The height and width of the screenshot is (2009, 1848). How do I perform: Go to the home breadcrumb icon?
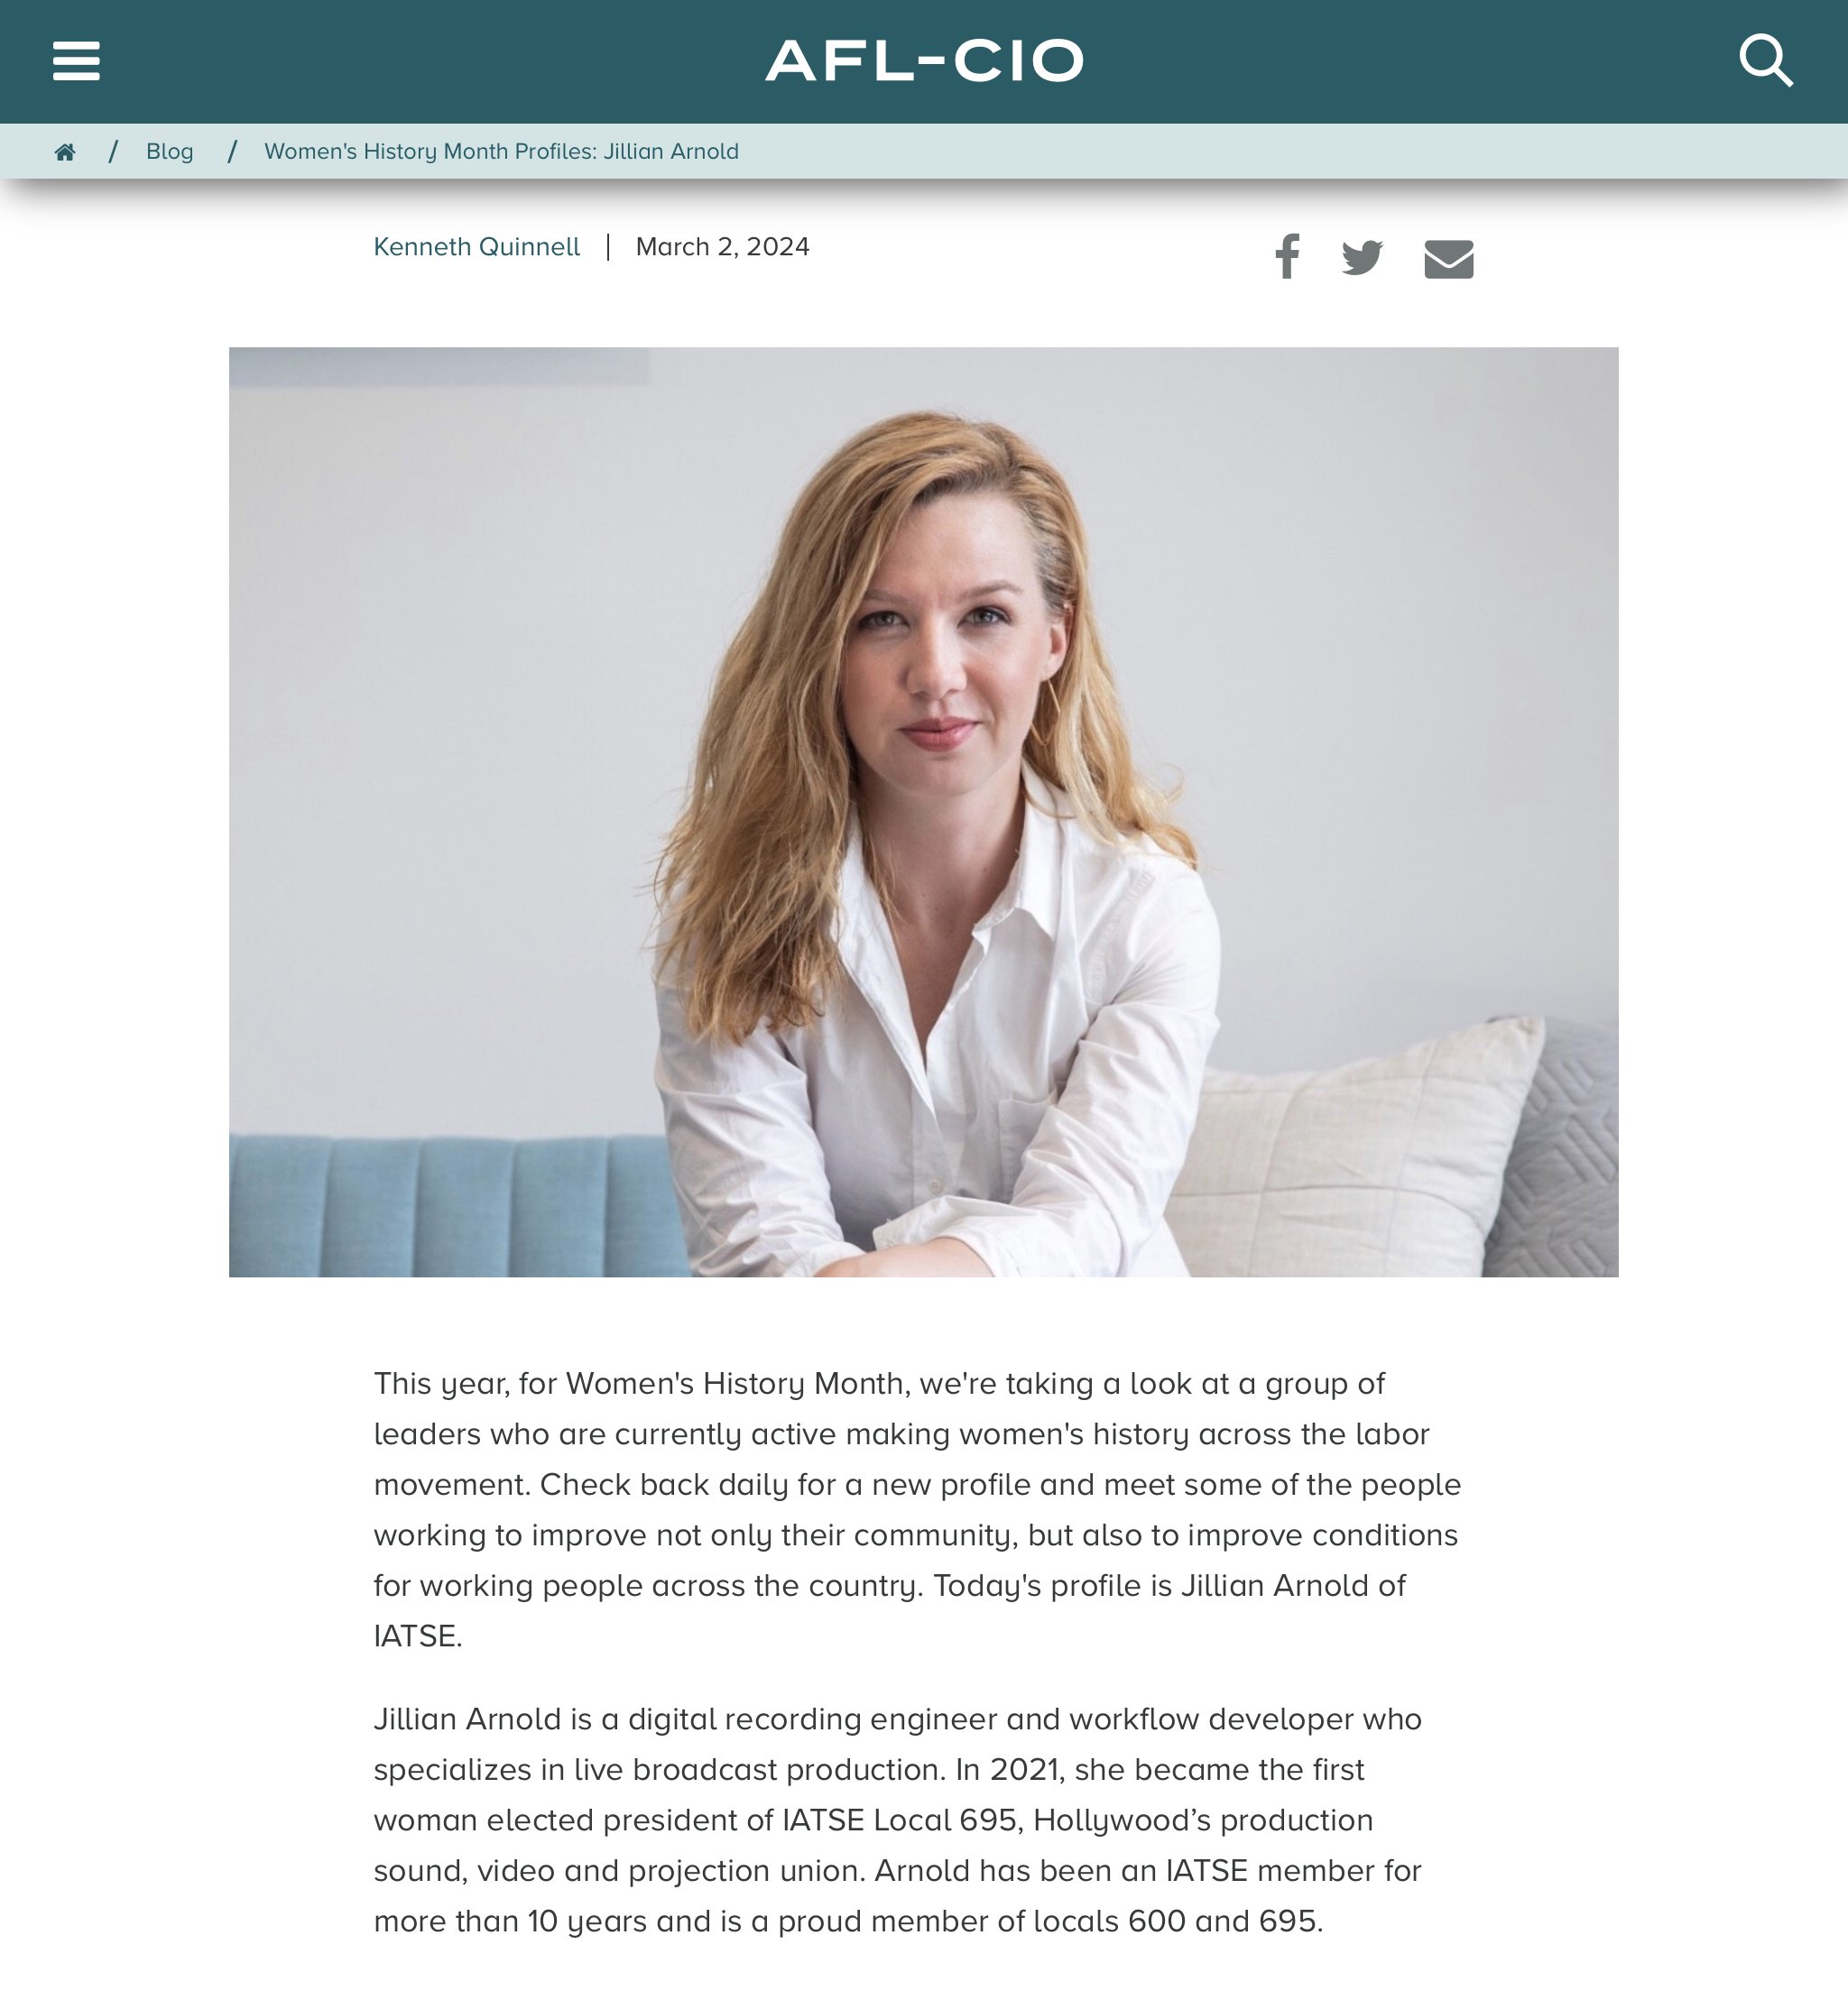pos(65,152)
